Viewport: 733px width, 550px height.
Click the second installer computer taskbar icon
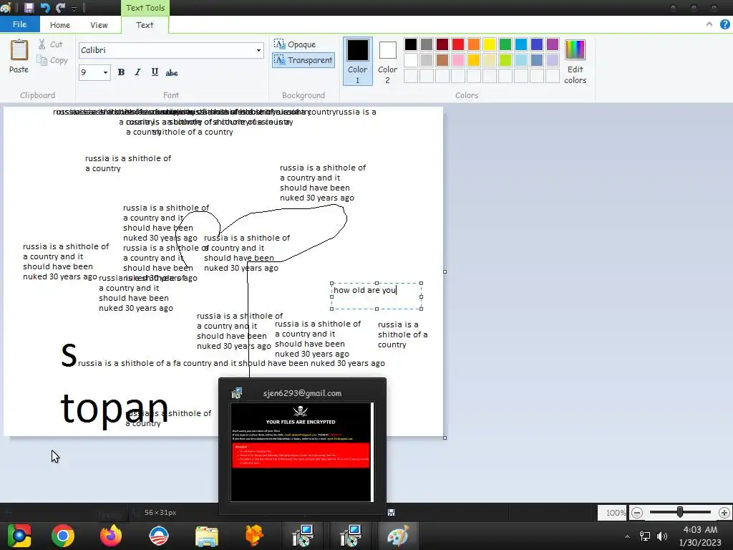click(350, 536)
